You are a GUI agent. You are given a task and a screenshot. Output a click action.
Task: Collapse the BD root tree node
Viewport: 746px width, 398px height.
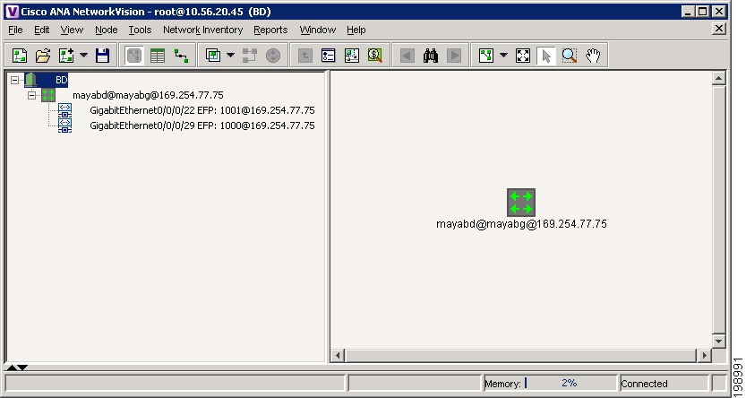[15, 80]
